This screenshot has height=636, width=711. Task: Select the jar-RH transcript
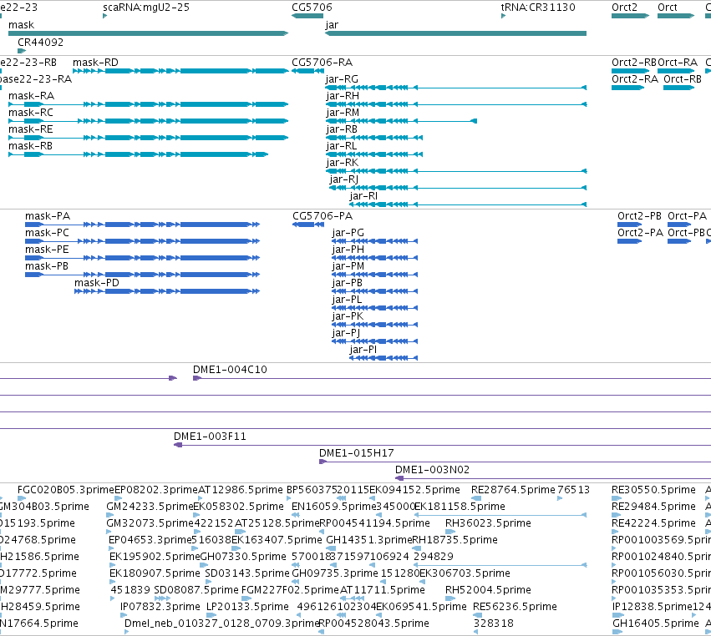point(455,104)
